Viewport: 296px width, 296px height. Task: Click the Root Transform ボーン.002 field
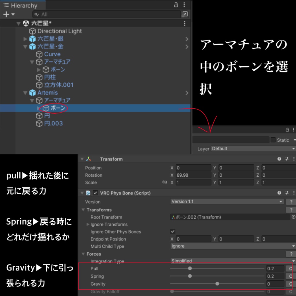coord(230,217)
